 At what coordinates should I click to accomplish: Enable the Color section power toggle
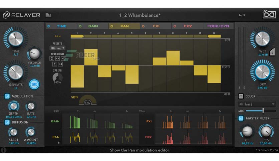pyautogui.click(x=241, y=96)
